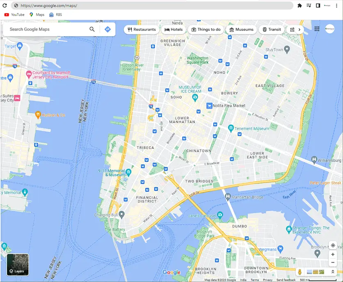The width and height of the screenshot is (343, 282).
Task: Click the Search Google Maps field
Action: 46,29
